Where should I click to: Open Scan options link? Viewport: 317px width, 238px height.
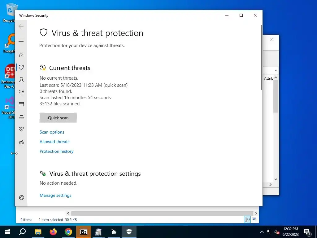52,132
